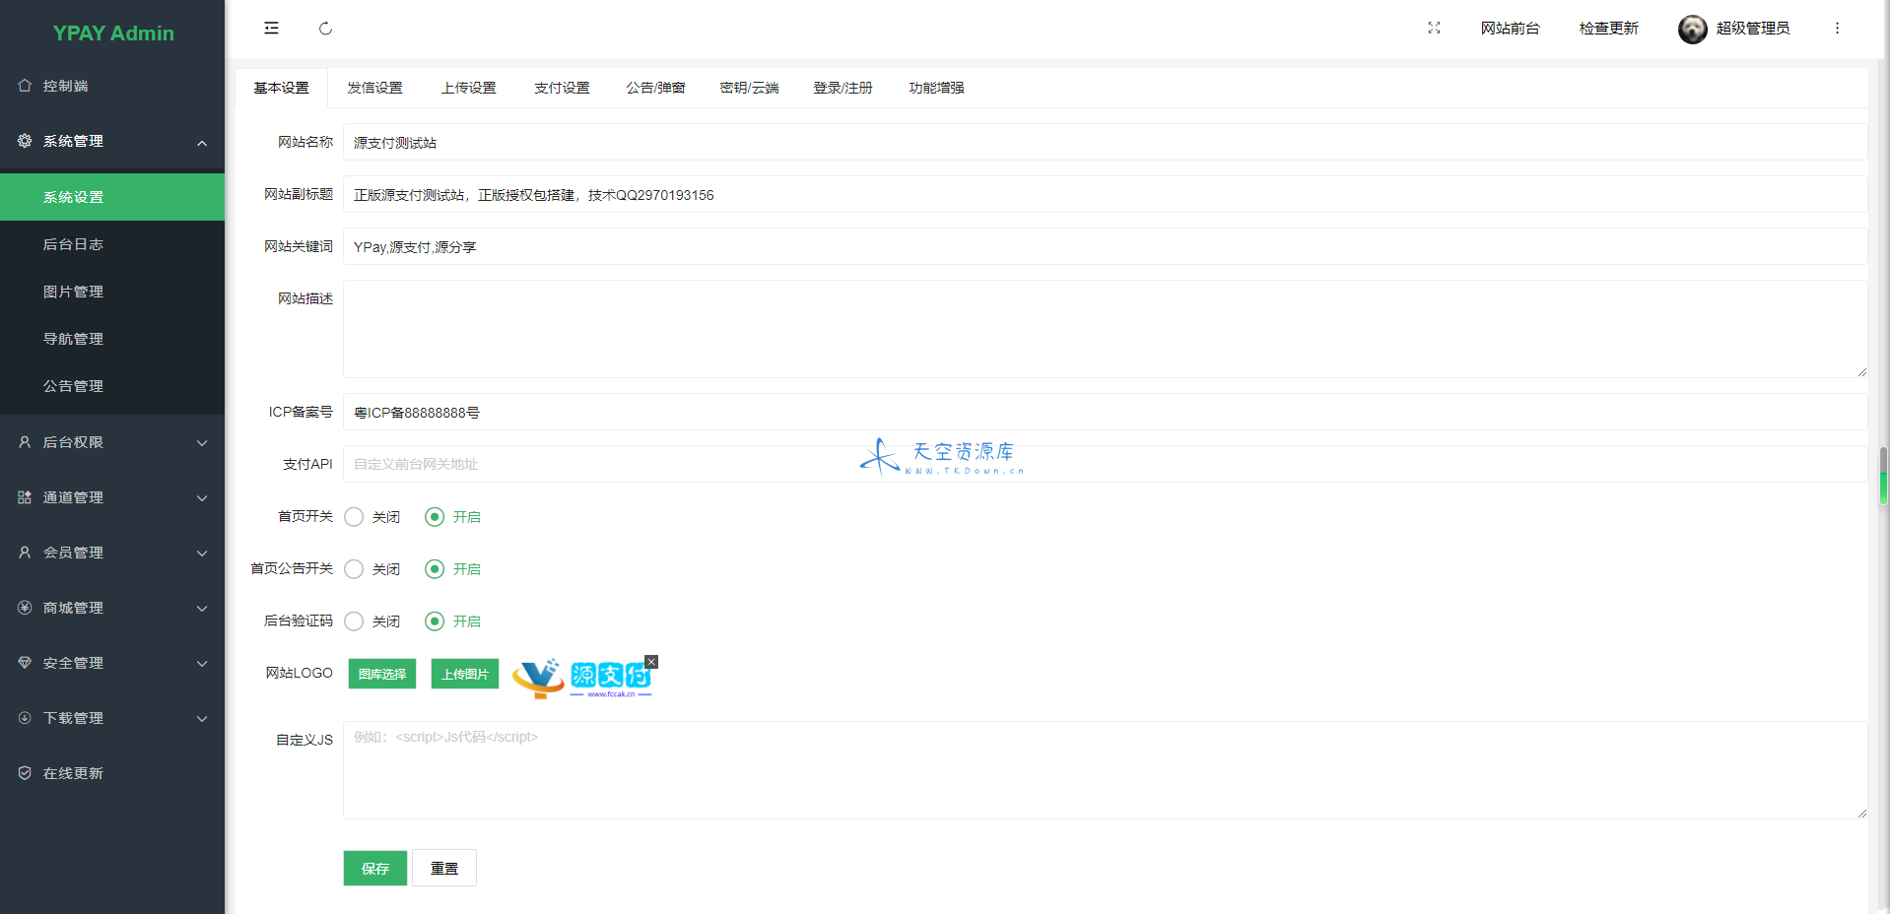Image resolution: width=1890 pixels, height=914 pixels.
Task: Open the 后台日志 sidebar item
Action: tap(112, 244)
